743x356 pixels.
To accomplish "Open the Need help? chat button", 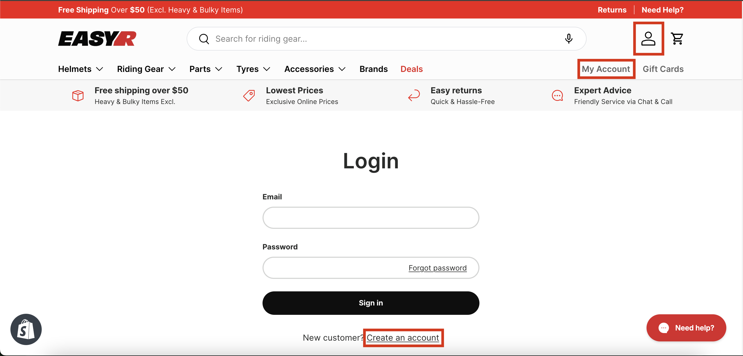I will (686, 328).
